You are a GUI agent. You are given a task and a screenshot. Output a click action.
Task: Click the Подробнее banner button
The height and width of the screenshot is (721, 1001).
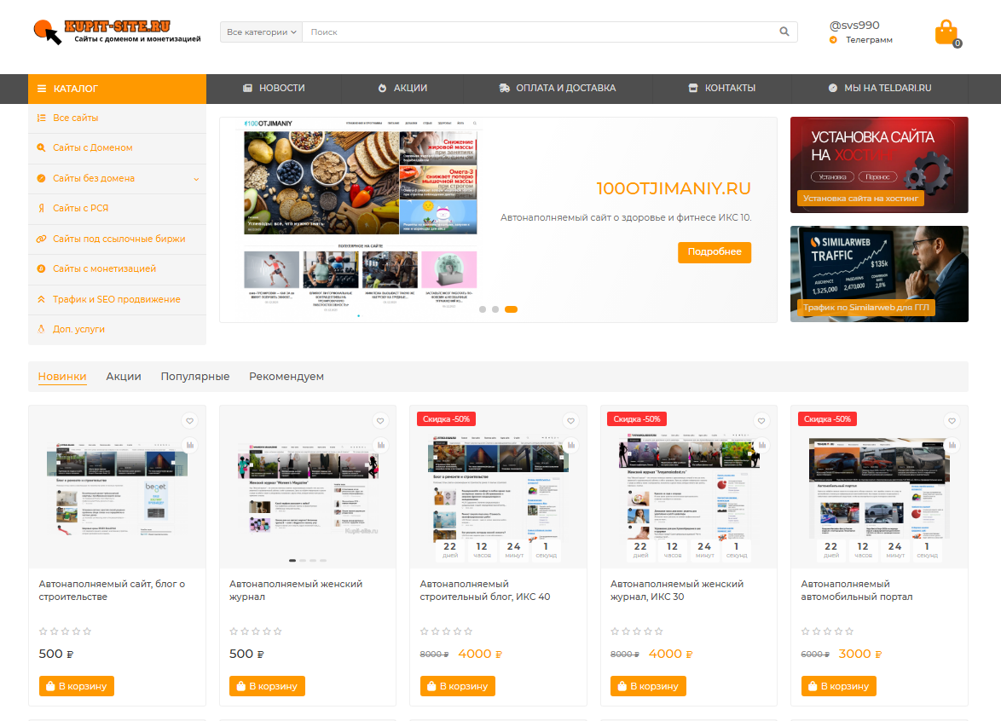pos(714,252)
